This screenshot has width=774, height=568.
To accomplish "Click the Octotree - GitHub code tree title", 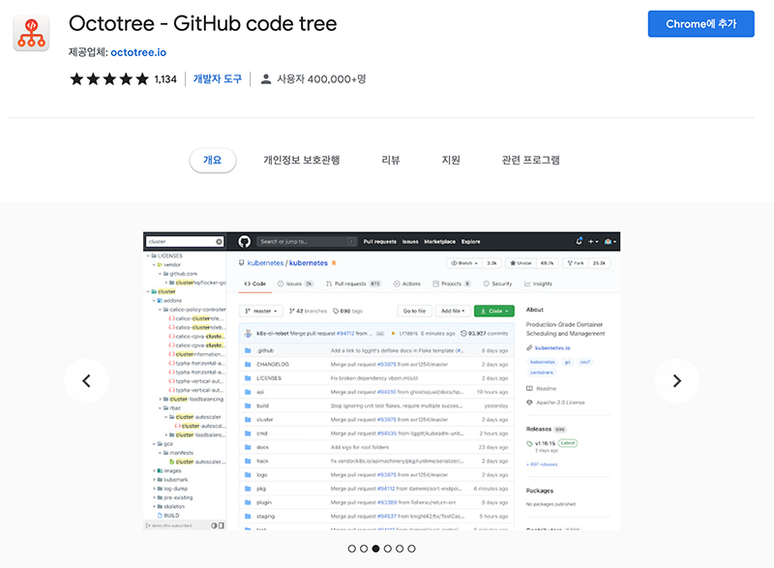I will [x=202, y=23].
